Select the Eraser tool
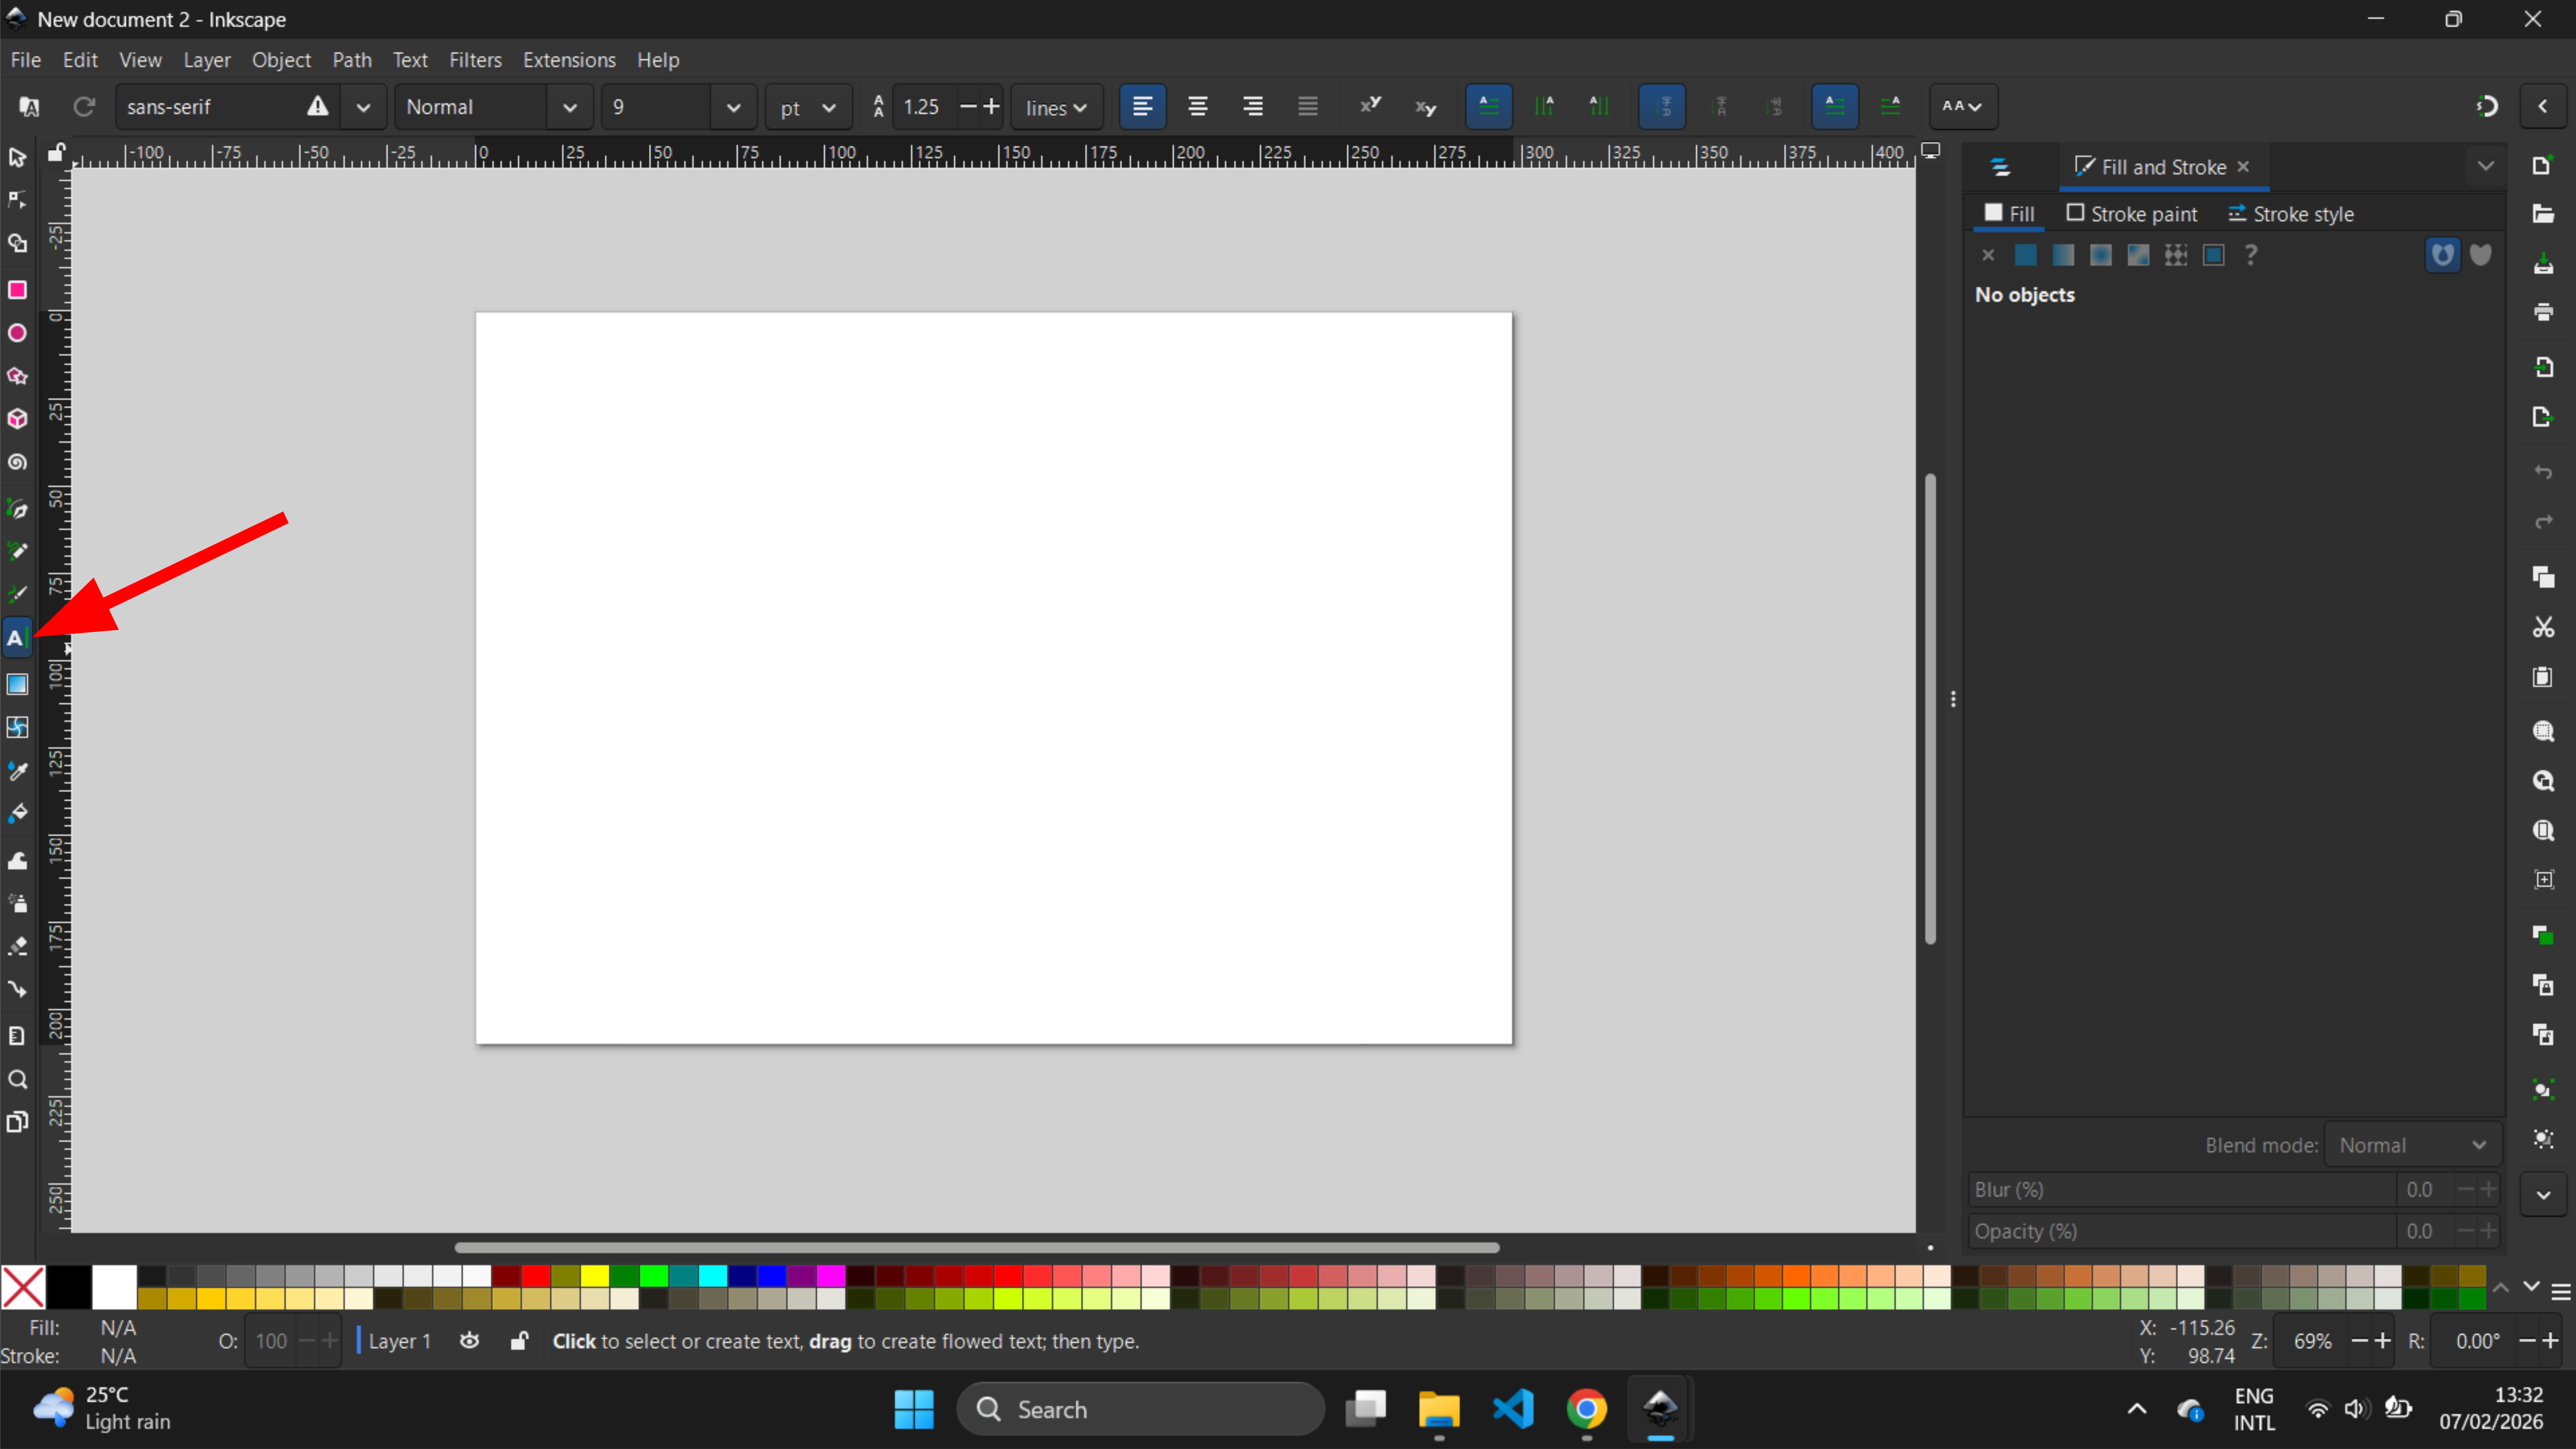The height and width of the screenshot is (1449, 2576). [x=17, y=946]
